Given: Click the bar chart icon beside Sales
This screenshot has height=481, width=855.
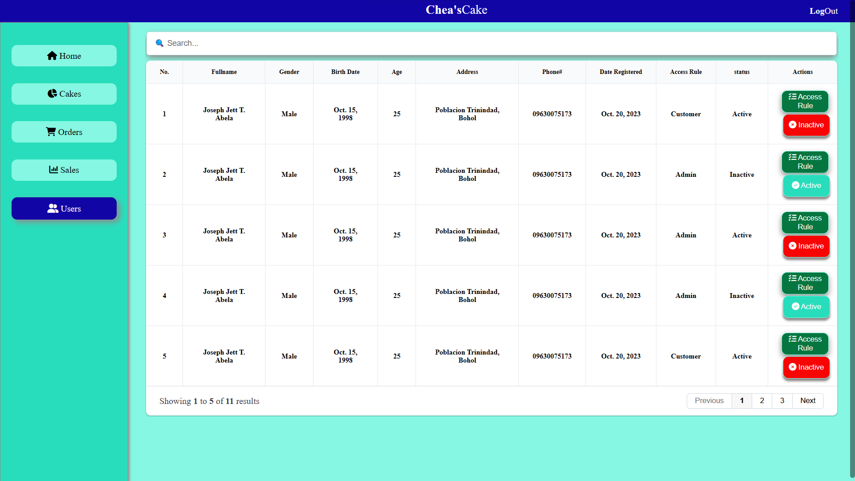Looking at the screenshot, I should 53,170.
